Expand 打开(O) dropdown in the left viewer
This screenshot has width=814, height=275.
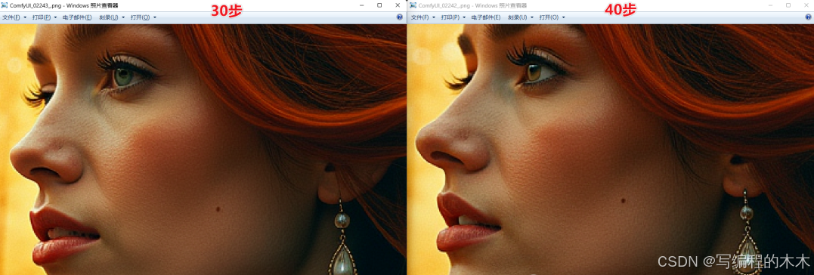pyautogui.click(x=144, y=17)
